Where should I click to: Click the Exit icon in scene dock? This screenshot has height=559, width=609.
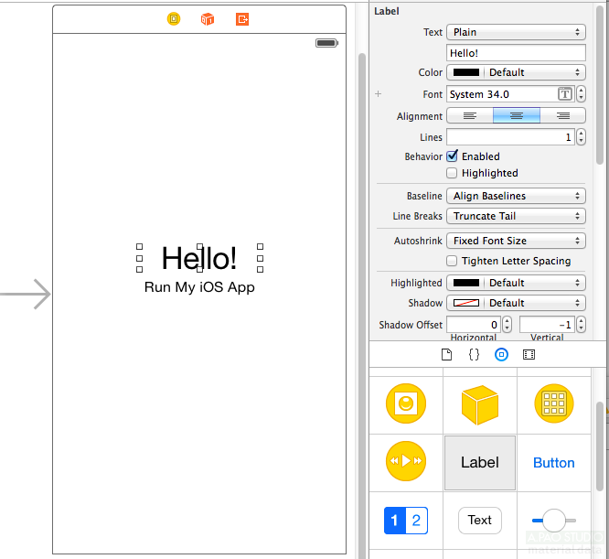point(242,18)
